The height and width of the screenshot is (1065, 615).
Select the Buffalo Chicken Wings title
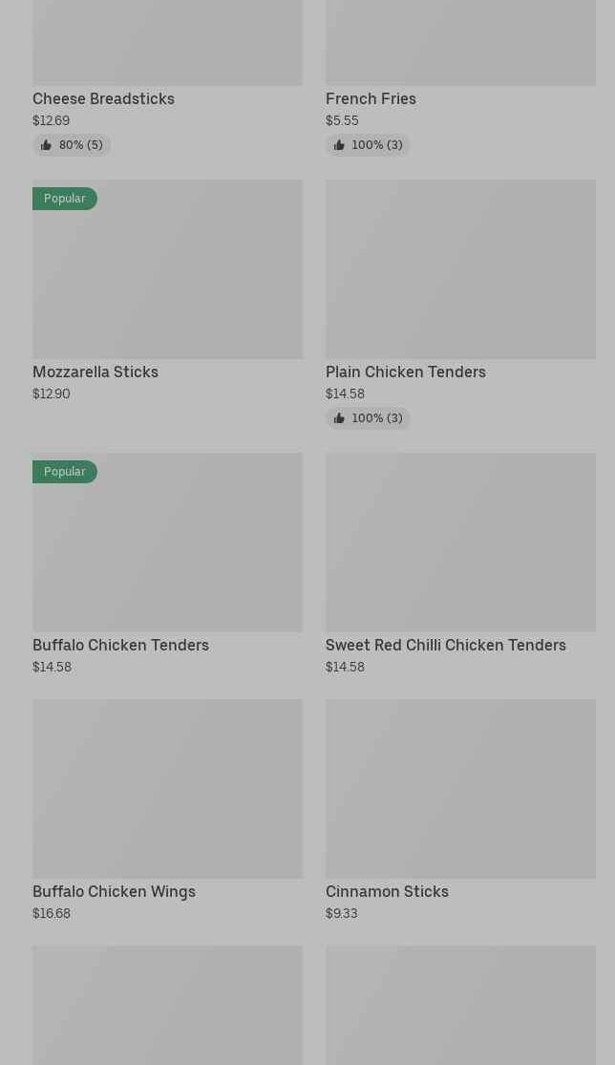(x=114, y=892)
